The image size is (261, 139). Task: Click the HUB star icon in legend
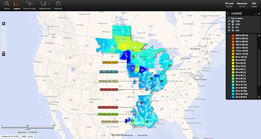(233, 21)
